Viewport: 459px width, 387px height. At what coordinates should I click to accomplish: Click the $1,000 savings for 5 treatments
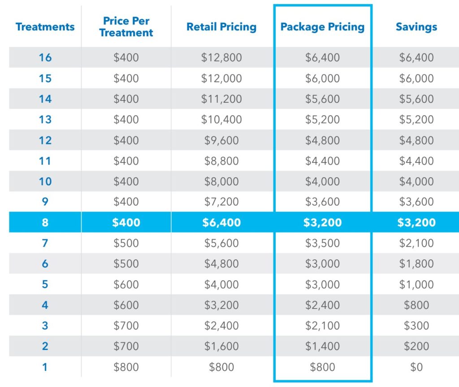coord(416,284)
